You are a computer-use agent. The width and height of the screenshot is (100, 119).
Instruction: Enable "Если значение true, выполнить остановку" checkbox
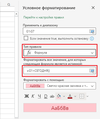[26, 38]
